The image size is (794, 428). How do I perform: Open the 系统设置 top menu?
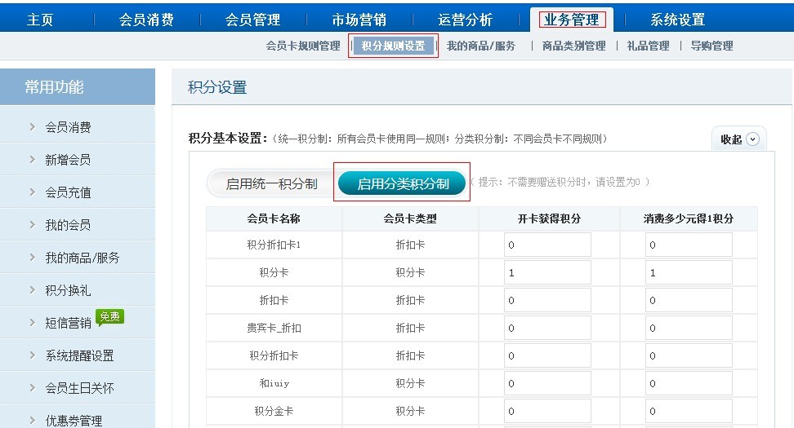coord(677,20)
